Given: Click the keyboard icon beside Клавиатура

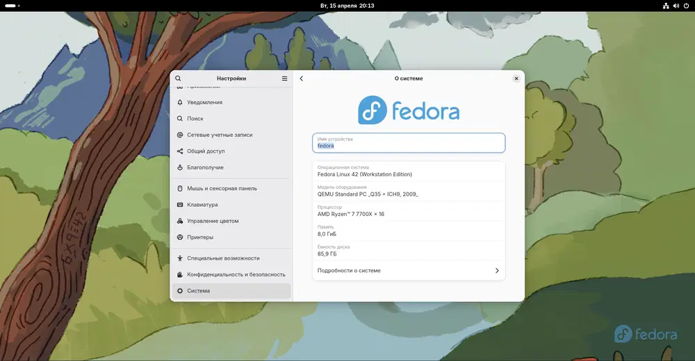Looking at the screenshot, I should pyautogui.click(x=180, y=205).
